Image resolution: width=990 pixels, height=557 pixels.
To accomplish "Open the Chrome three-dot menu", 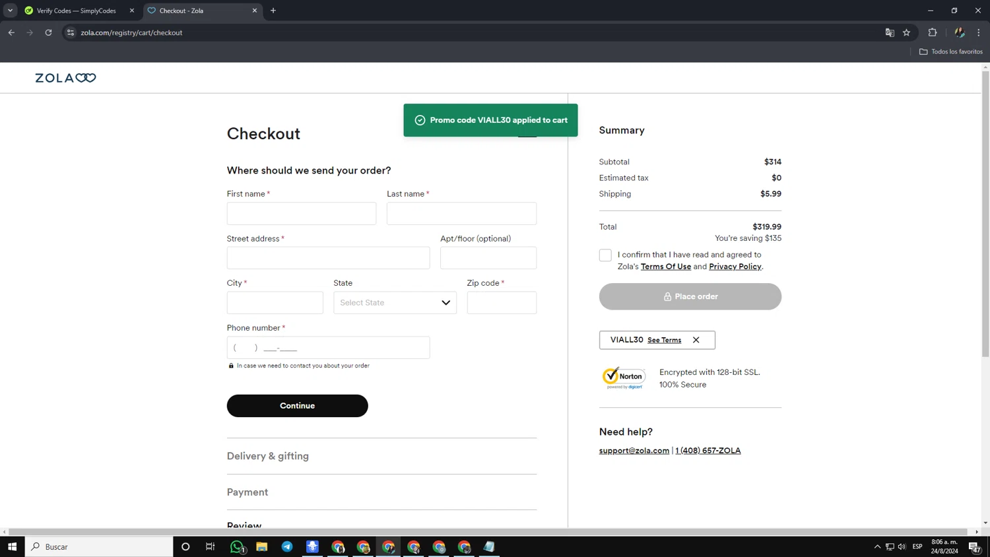I will click(979, 32).
